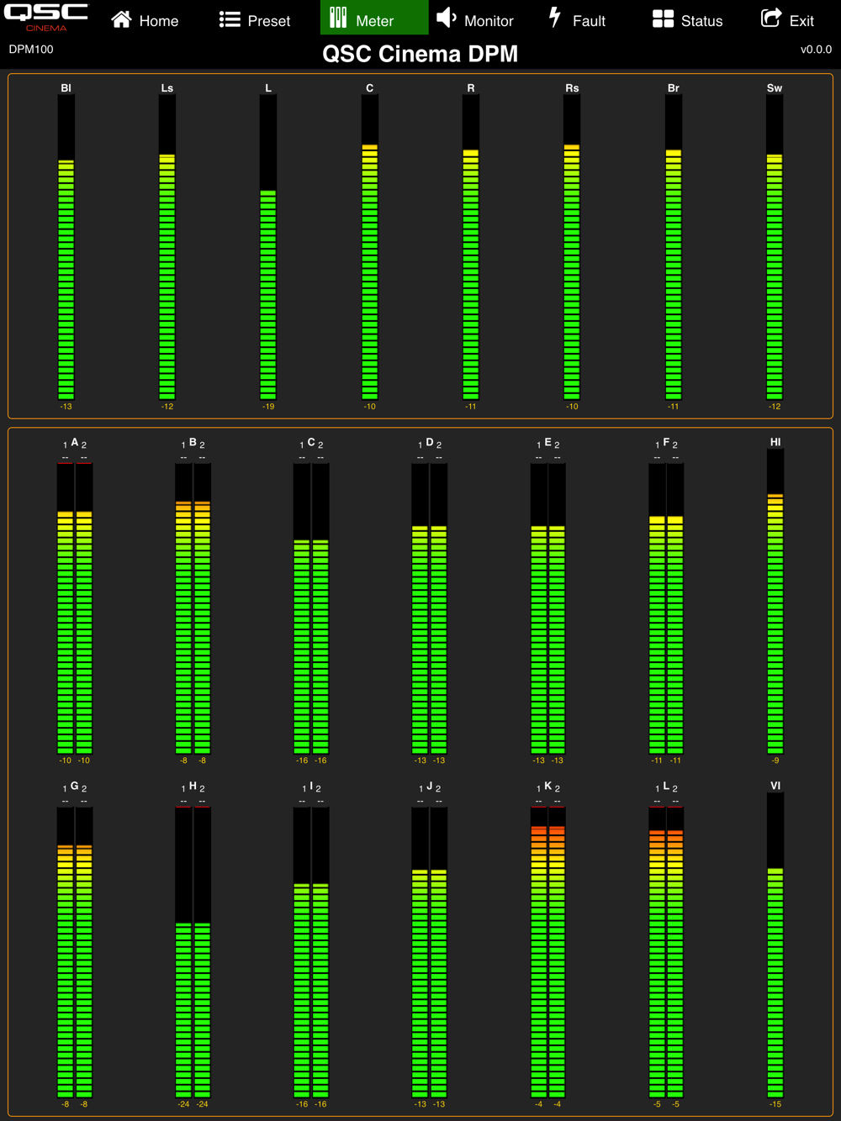Click amplifier D channel 1 meter
Viewport: 841px width, 1121px height.
[420, 608]
